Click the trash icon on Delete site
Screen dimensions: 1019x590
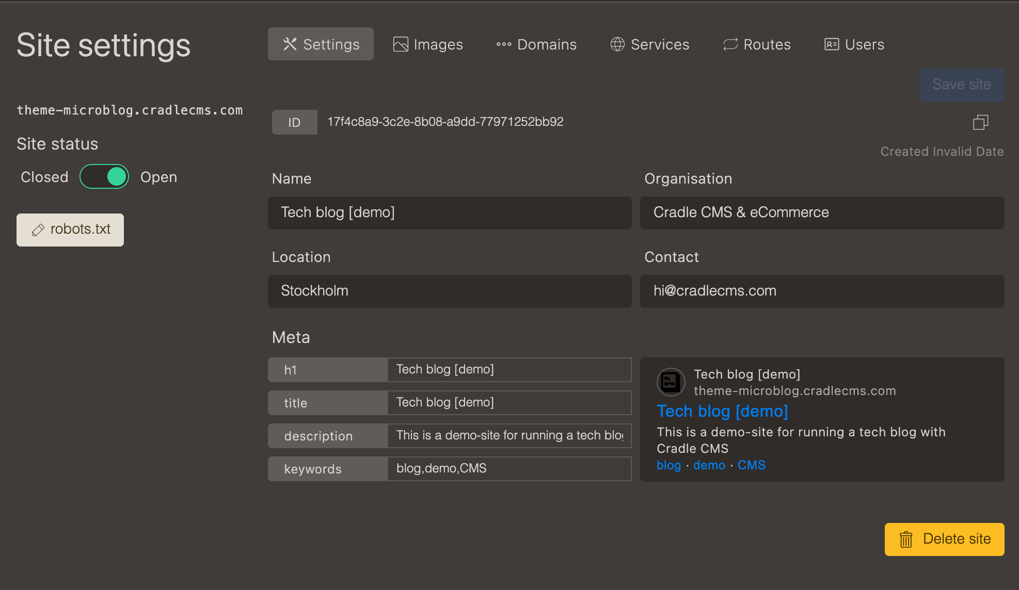tap(906, 539)
